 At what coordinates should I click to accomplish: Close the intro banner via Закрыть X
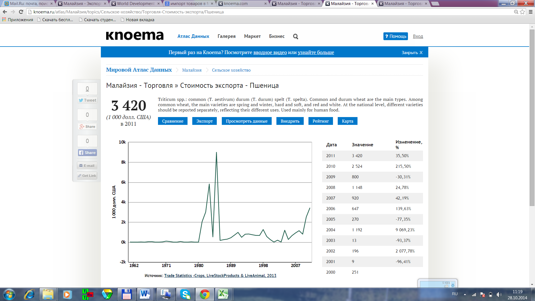pyautogui.click(x=412, y=52)
